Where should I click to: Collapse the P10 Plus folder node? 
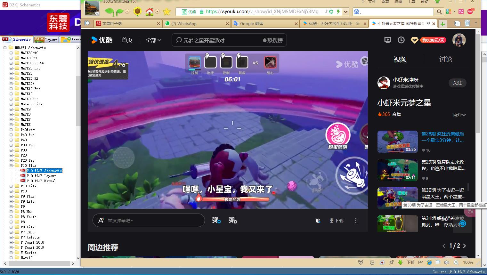pos(11,166)
